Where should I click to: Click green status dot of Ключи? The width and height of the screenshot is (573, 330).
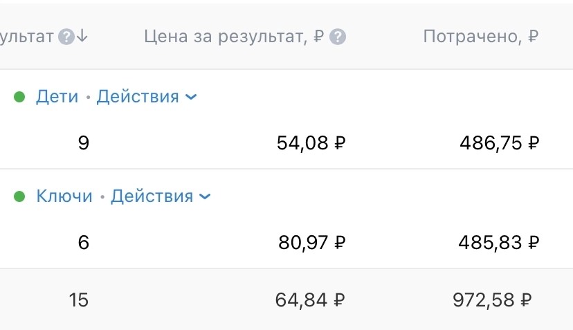coord(19,196)
